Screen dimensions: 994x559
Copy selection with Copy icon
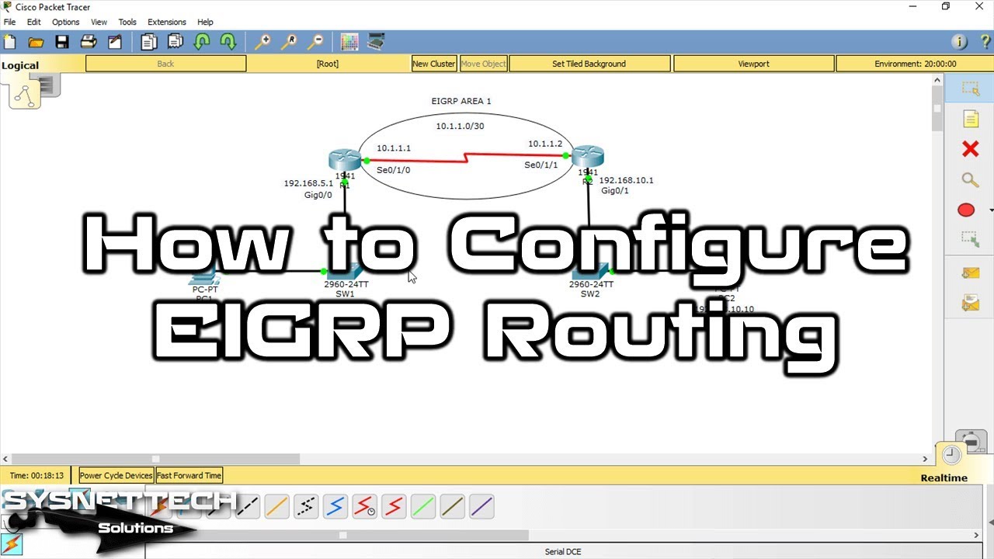click(149, 42)
